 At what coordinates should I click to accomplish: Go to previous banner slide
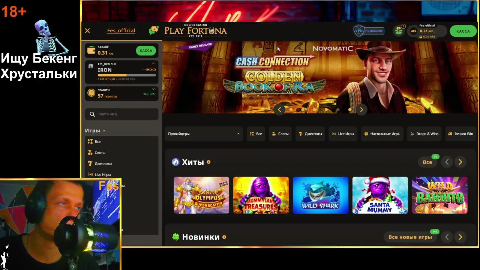[279, 109]
